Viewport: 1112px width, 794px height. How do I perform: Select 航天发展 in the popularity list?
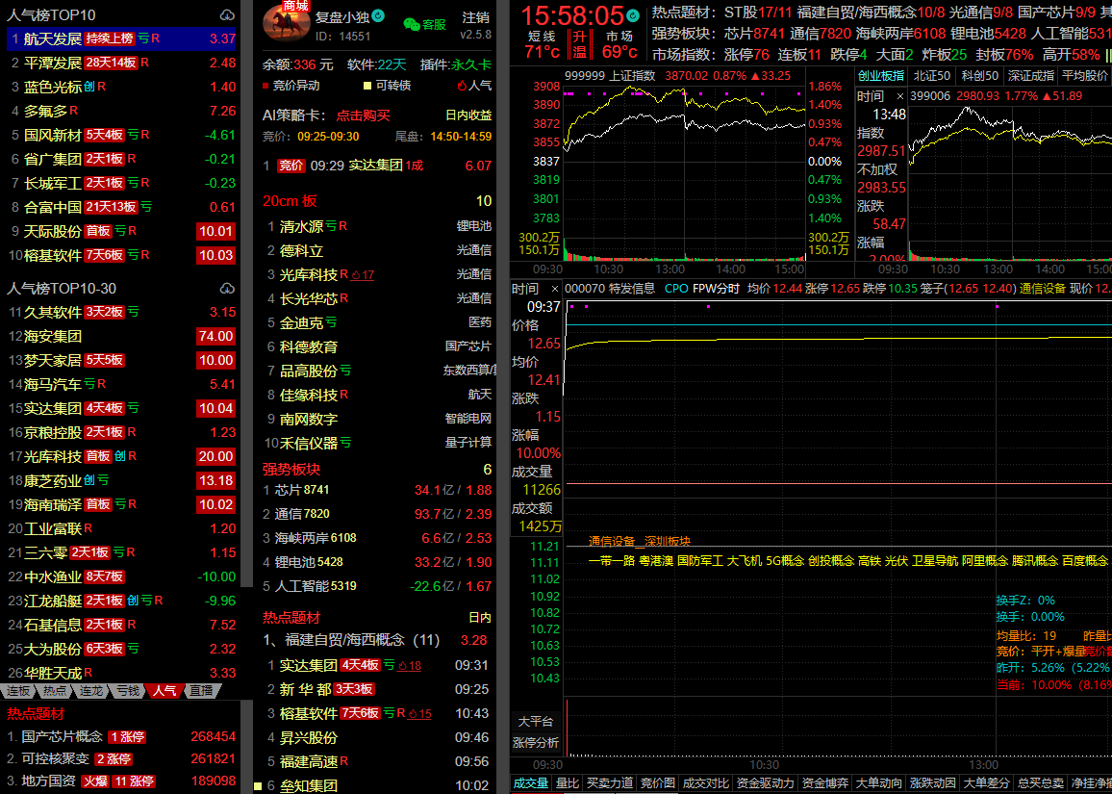coord(52,38)
